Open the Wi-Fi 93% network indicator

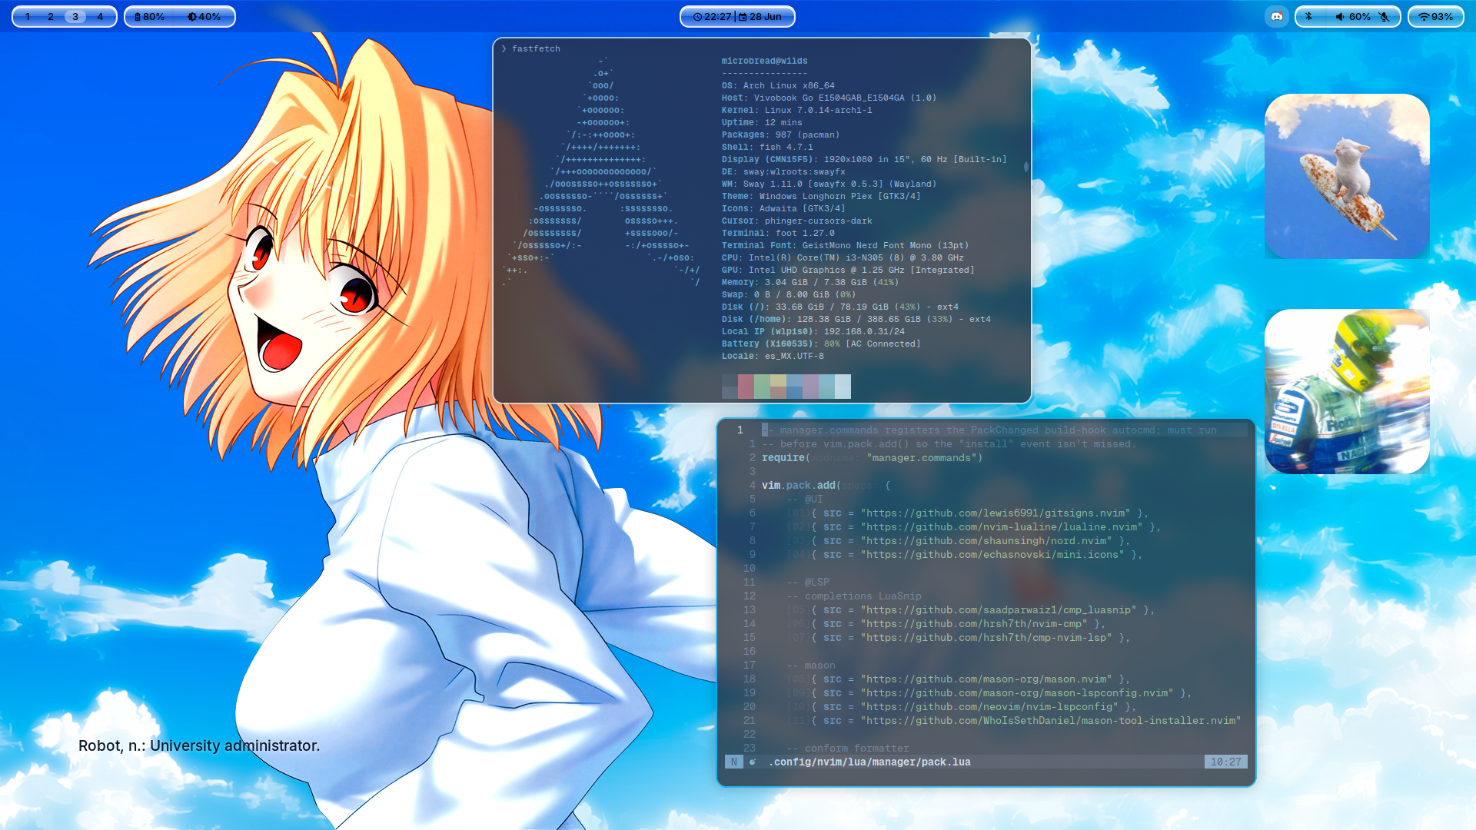[x=1436, y=17]
